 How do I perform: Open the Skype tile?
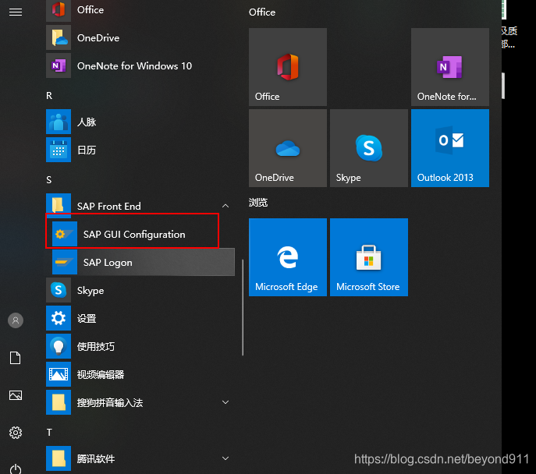pyautogui.click(x=369, y=148)
